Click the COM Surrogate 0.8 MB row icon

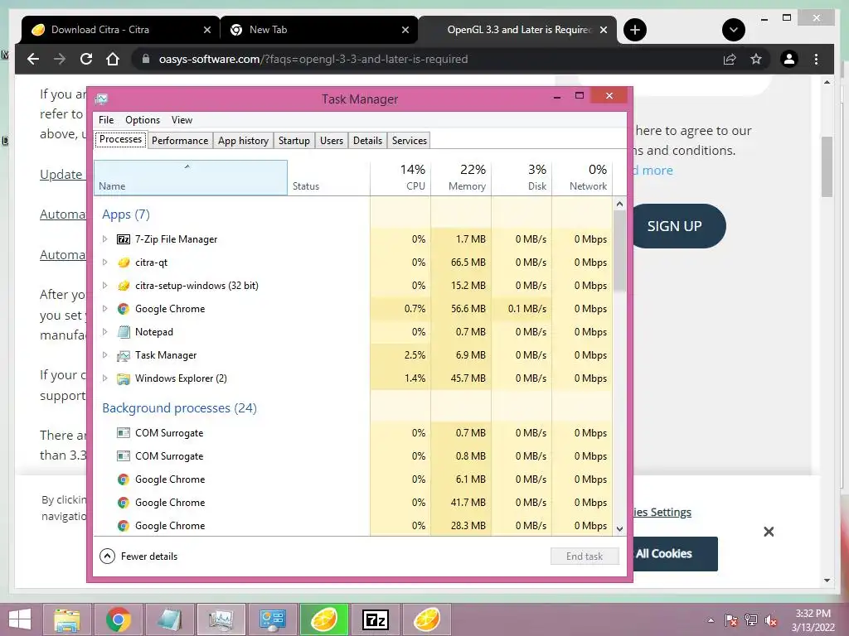coord(124,456)
